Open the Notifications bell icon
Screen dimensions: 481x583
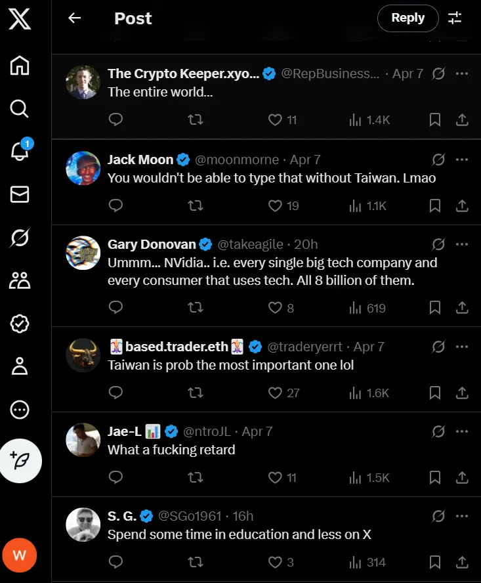[20, 151]
